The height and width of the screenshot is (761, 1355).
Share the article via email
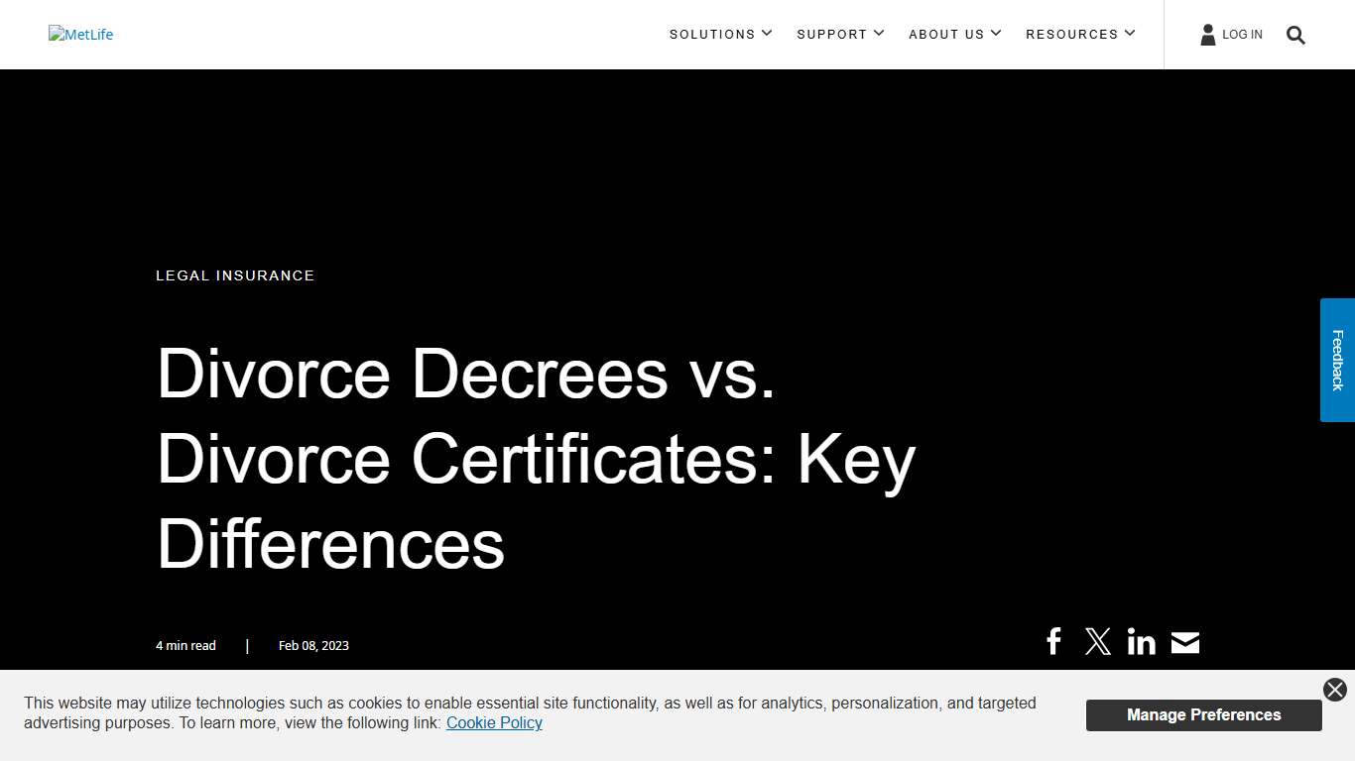(1184, 641)
